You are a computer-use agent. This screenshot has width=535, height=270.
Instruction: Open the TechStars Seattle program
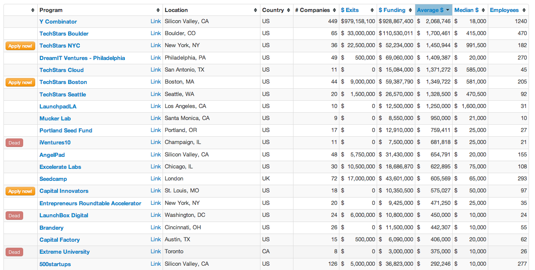[63, 94]
